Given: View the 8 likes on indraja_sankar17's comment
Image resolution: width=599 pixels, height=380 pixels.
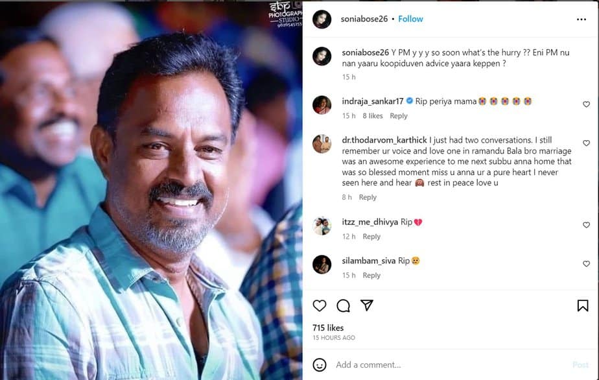Looking at the screenshot, I should point(373,116).
